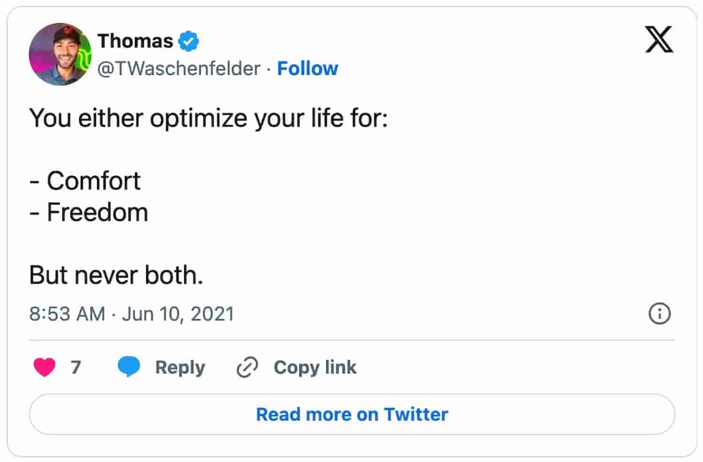This screenshot has width=703, height=462.
Task: Click the tweet's first line about optimizing life
Action: click(209, 118)
